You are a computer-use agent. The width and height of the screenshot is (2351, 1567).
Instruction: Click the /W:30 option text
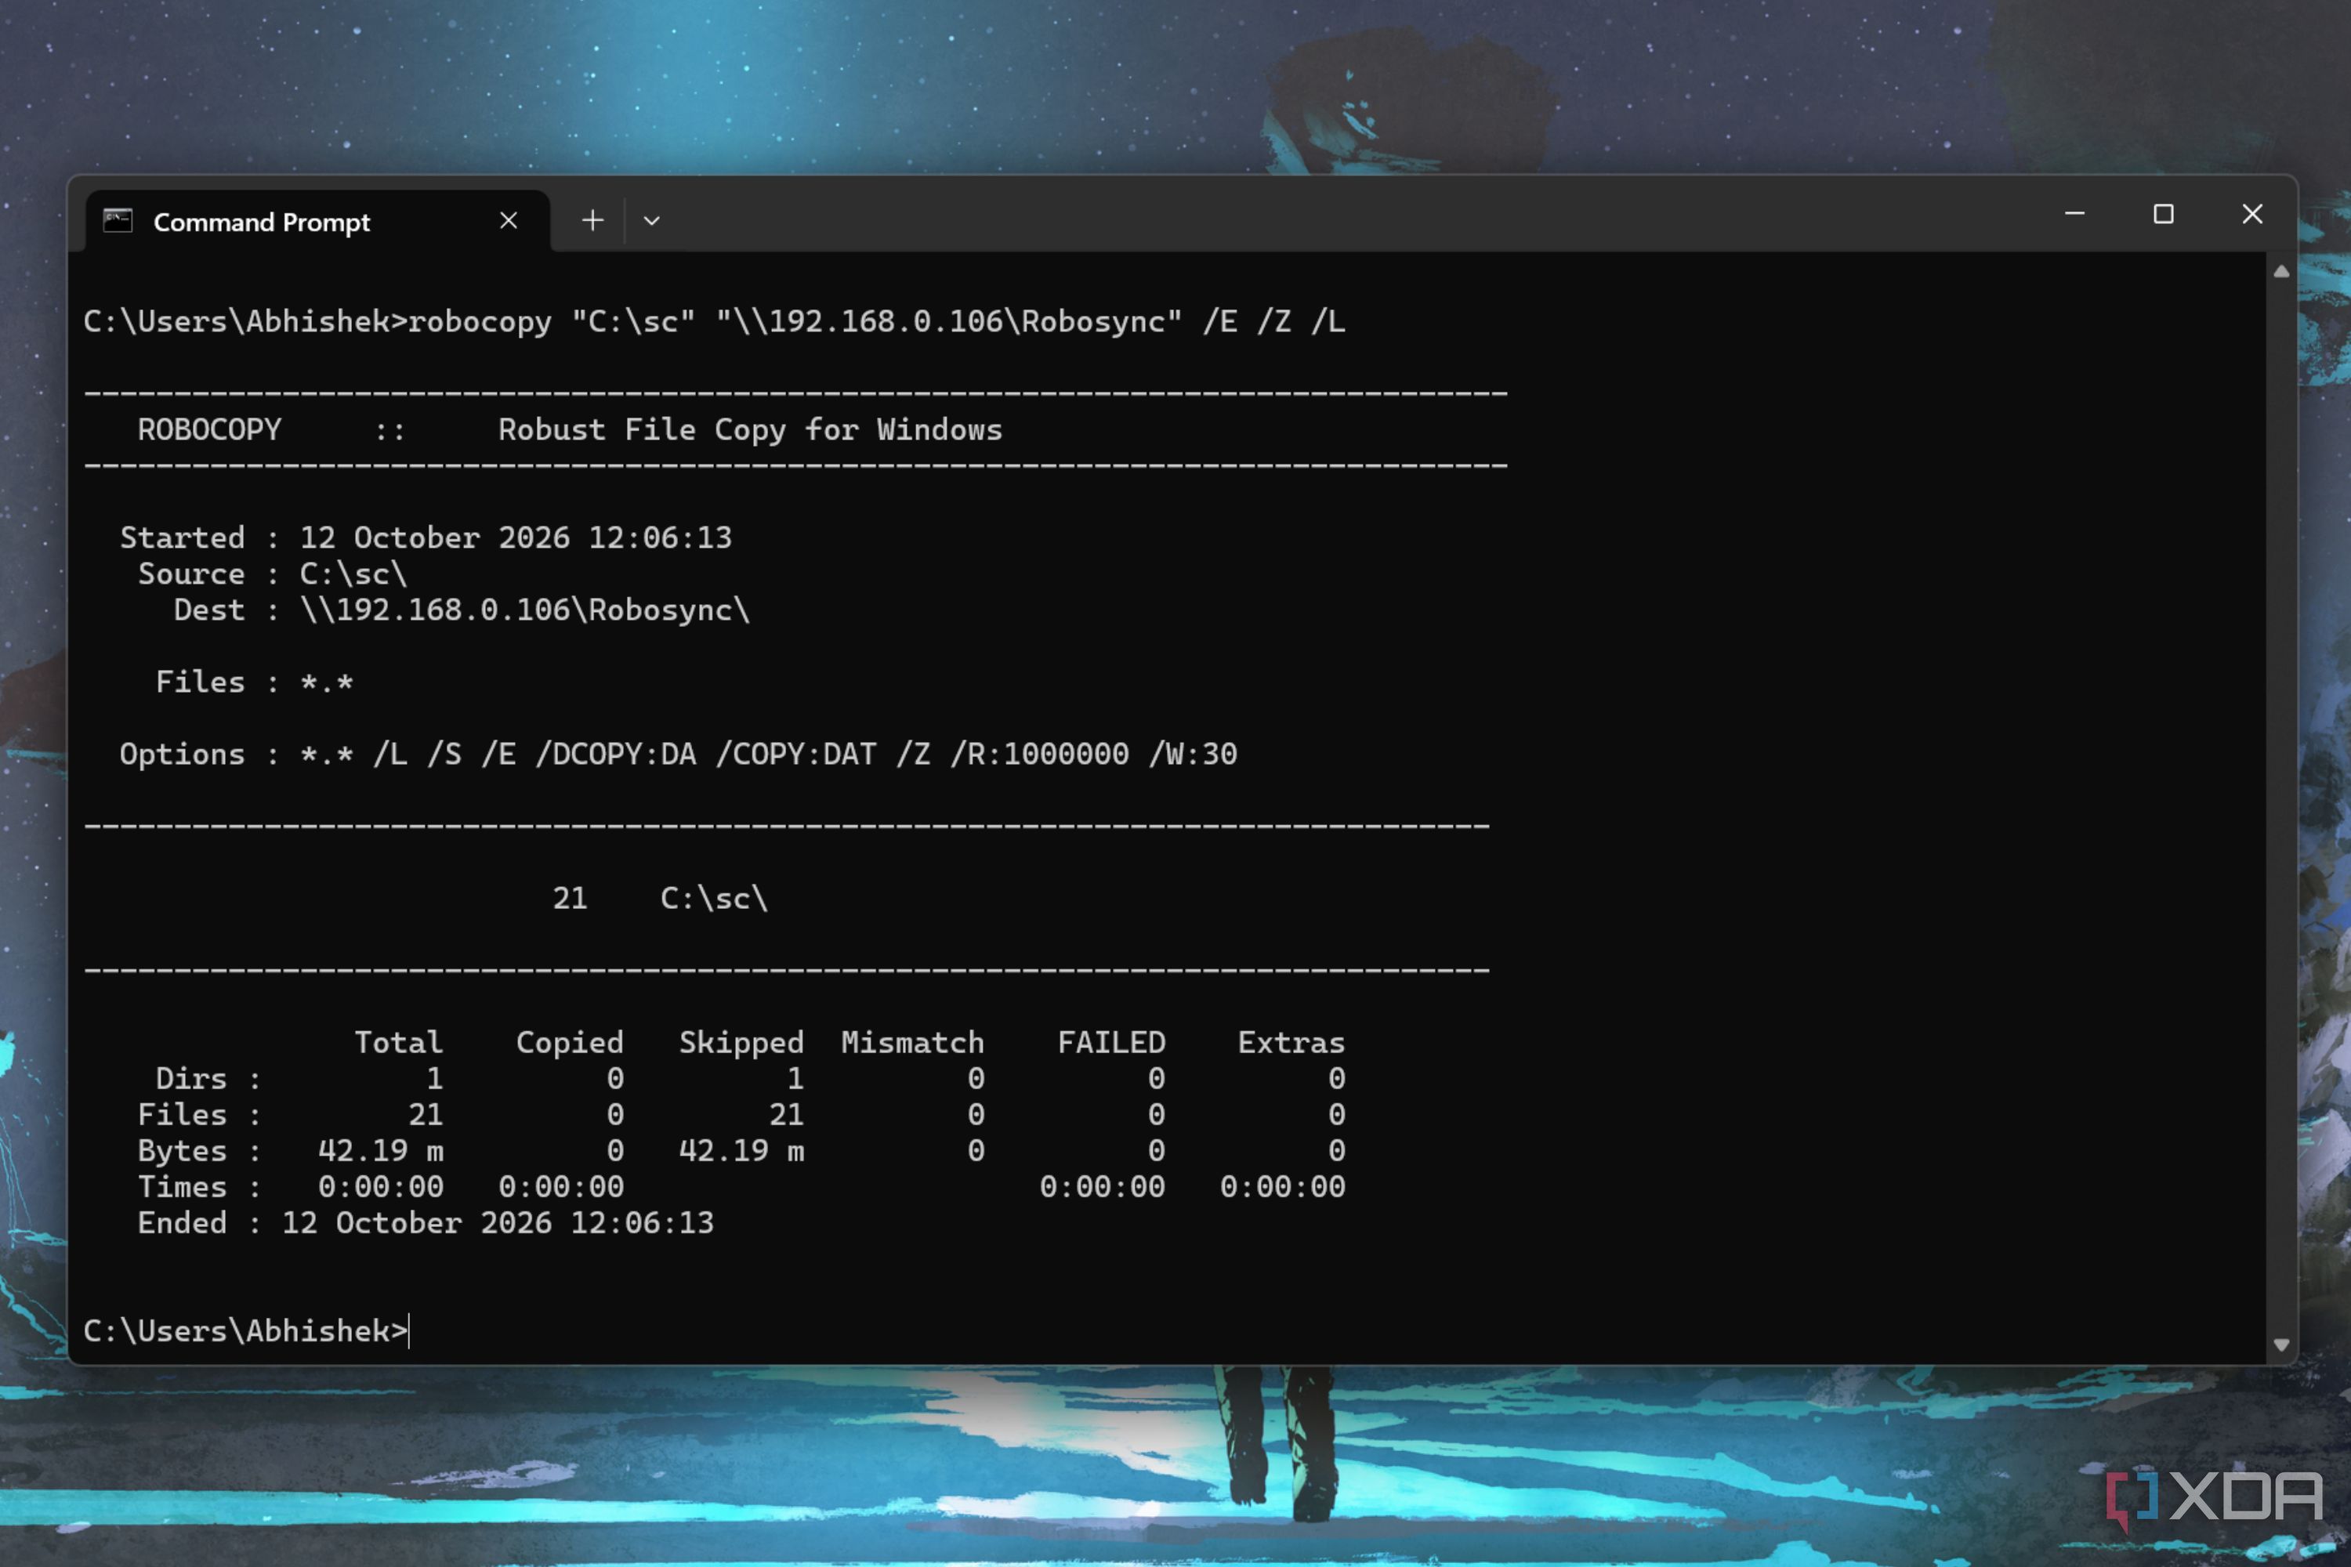coord(1193,754)
